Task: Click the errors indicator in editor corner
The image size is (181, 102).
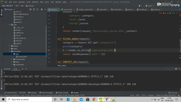Action: [160, 13]
